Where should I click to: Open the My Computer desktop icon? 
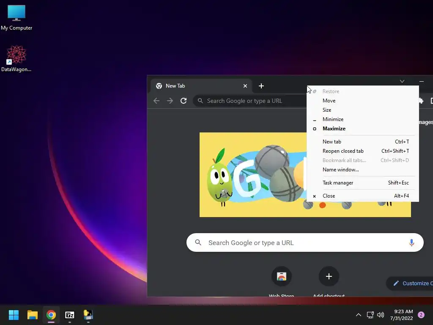coord(16,17)
